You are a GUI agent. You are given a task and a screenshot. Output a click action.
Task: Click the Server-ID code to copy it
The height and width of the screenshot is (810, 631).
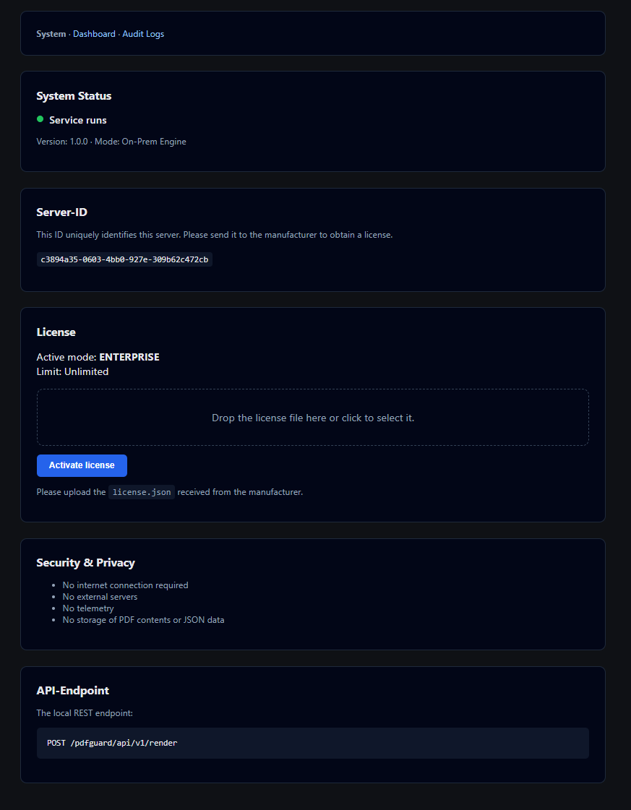124,259
